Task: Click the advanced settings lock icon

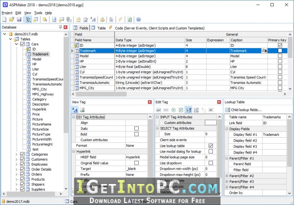Action: (x=102, y=19)
